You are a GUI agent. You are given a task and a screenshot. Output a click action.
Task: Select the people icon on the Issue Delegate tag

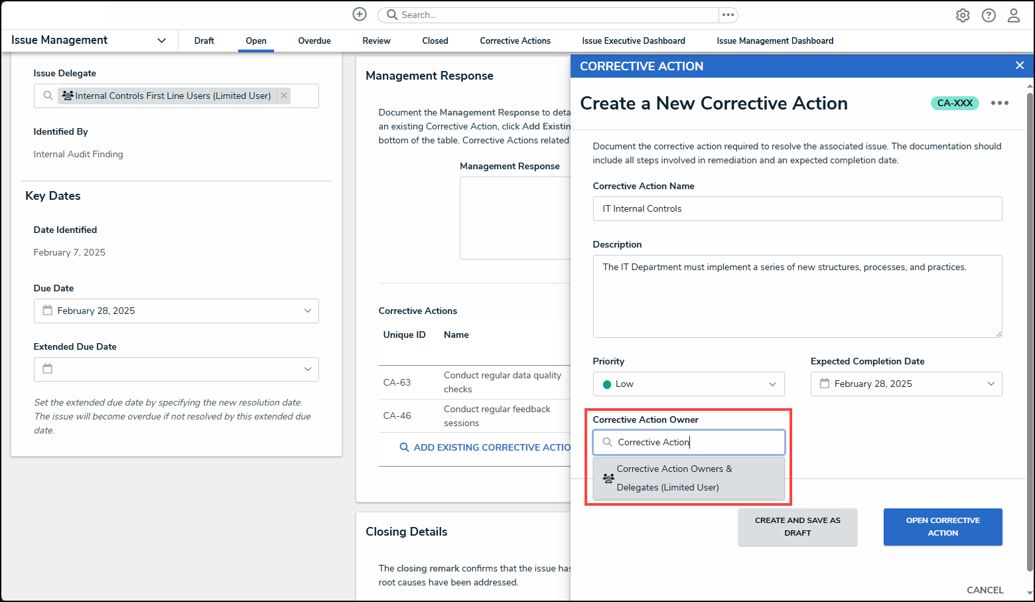point(67,95)
